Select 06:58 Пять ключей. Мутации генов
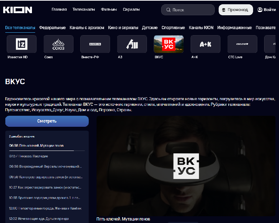Screen dimensions: 279x223 coord(36,146)
